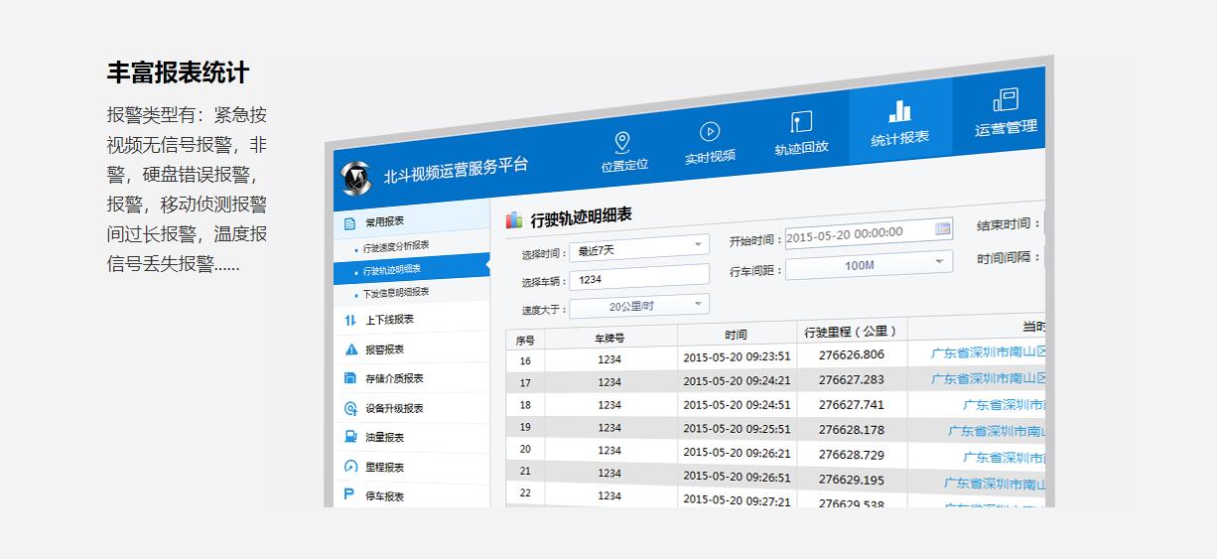Click the 行驶里程（公里） column header
Screen dimensions: 1217x559
pyautogui.click(x=851, y=332)
